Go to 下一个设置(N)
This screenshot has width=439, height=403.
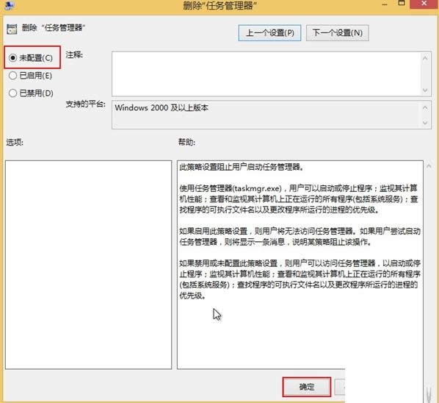pyautogui.click(x=338, y=33)
